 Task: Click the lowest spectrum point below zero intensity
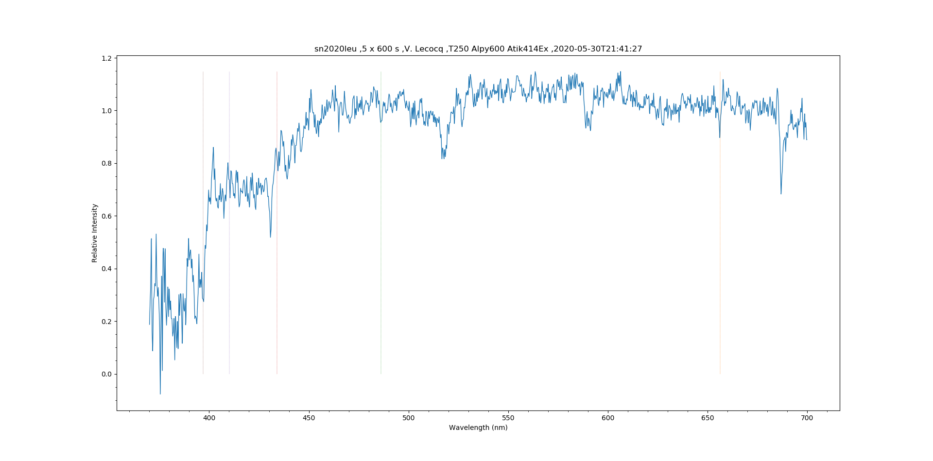click(160, 393)
